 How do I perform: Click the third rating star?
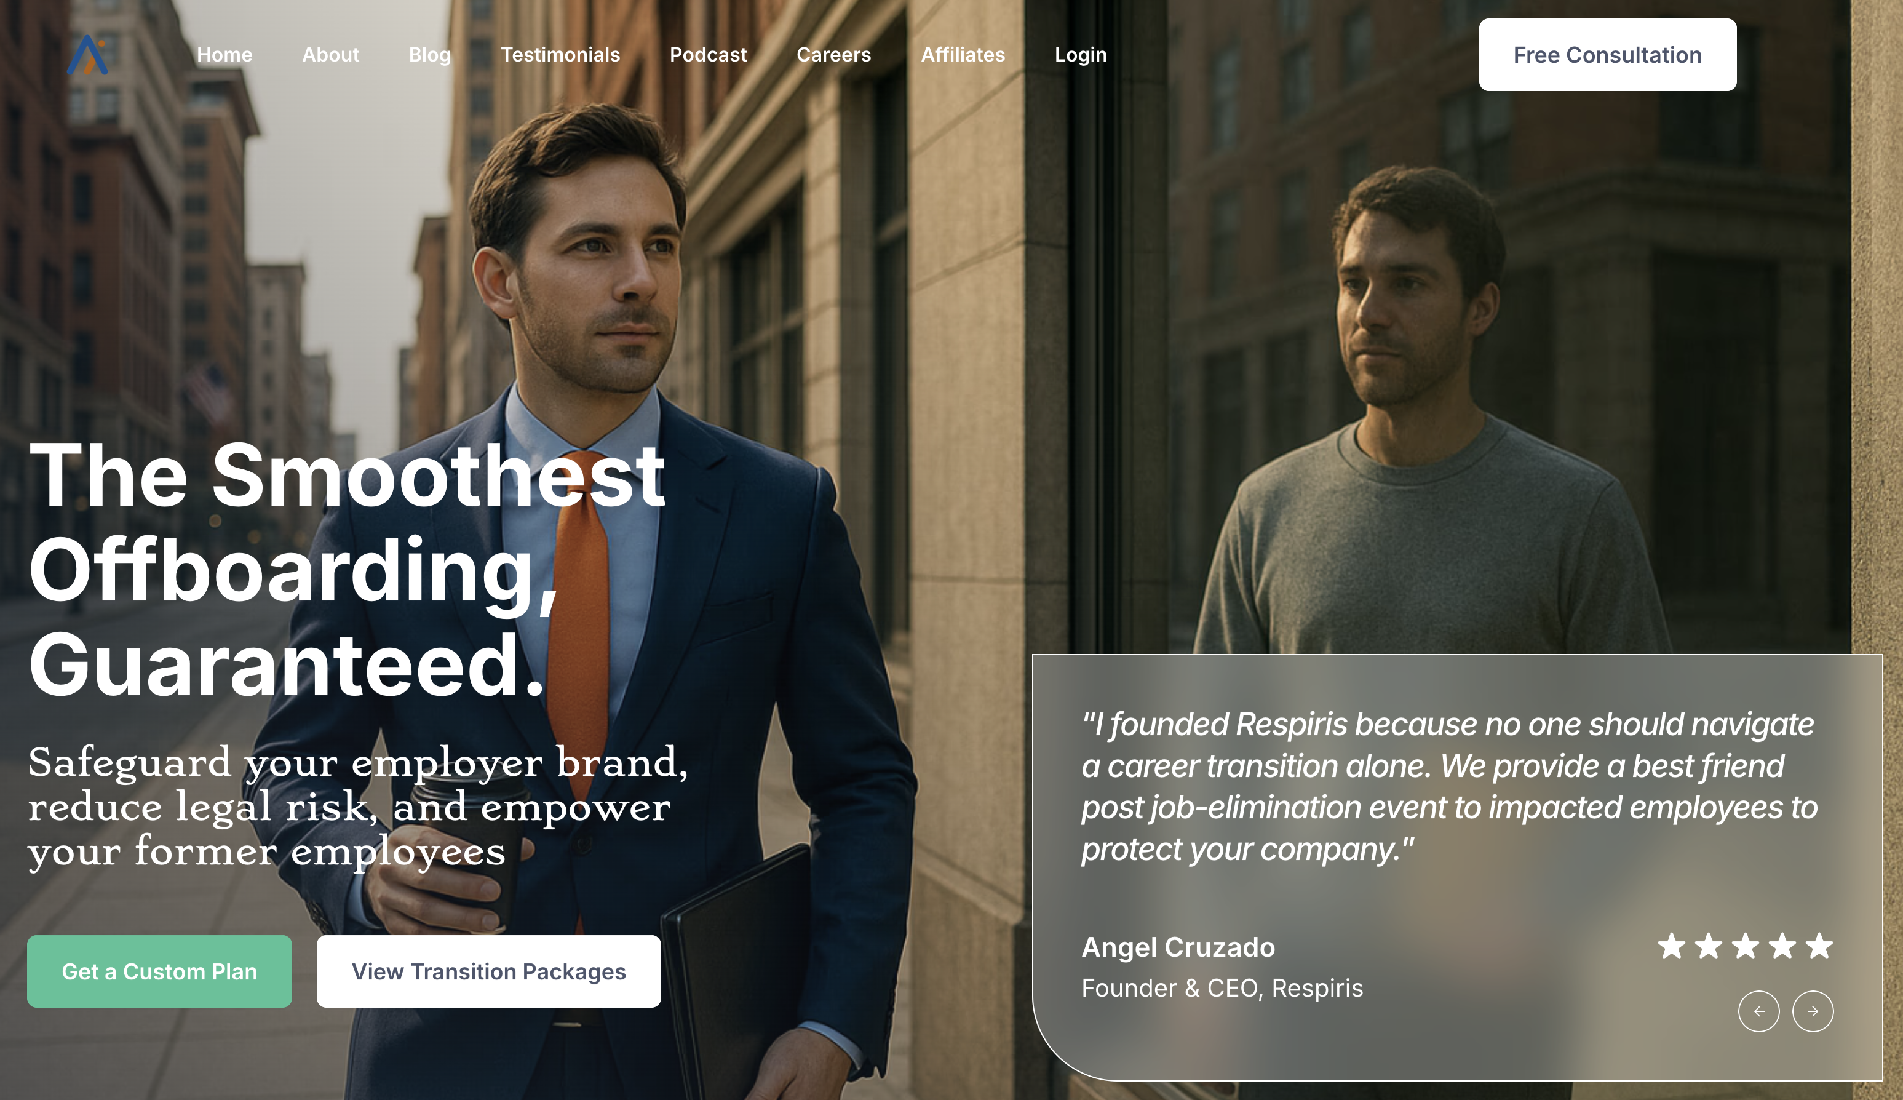[1745, 945]
